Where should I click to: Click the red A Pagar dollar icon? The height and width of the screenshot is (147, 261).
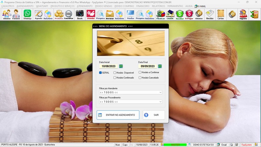tap(189, 14)
